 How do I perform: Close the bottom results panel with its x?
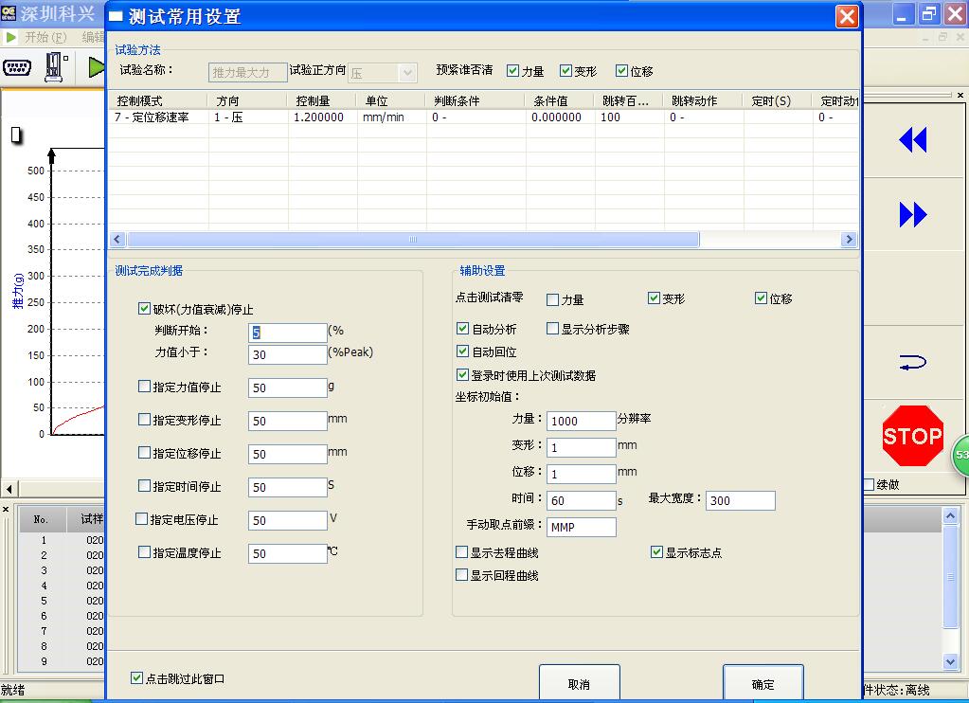click(x=6, y=509)
